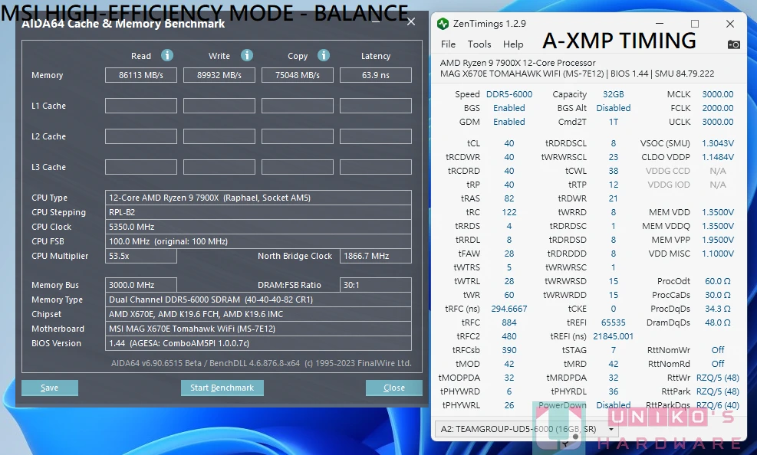Click the empty L2 Cache Write field
757x455 pixels.
219,136
